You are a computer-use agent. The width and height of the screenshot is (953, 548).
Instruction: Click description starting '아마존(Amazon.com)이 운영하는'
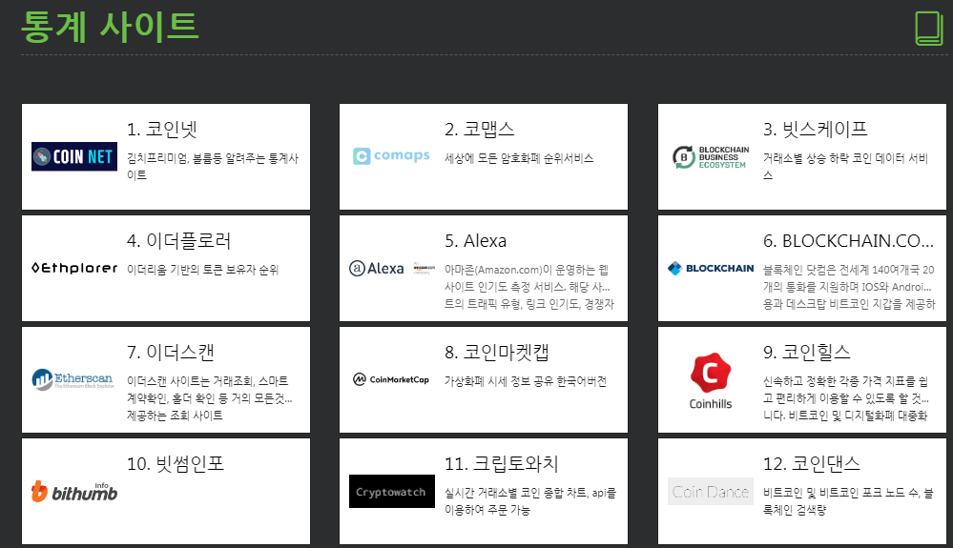(528, 287)
